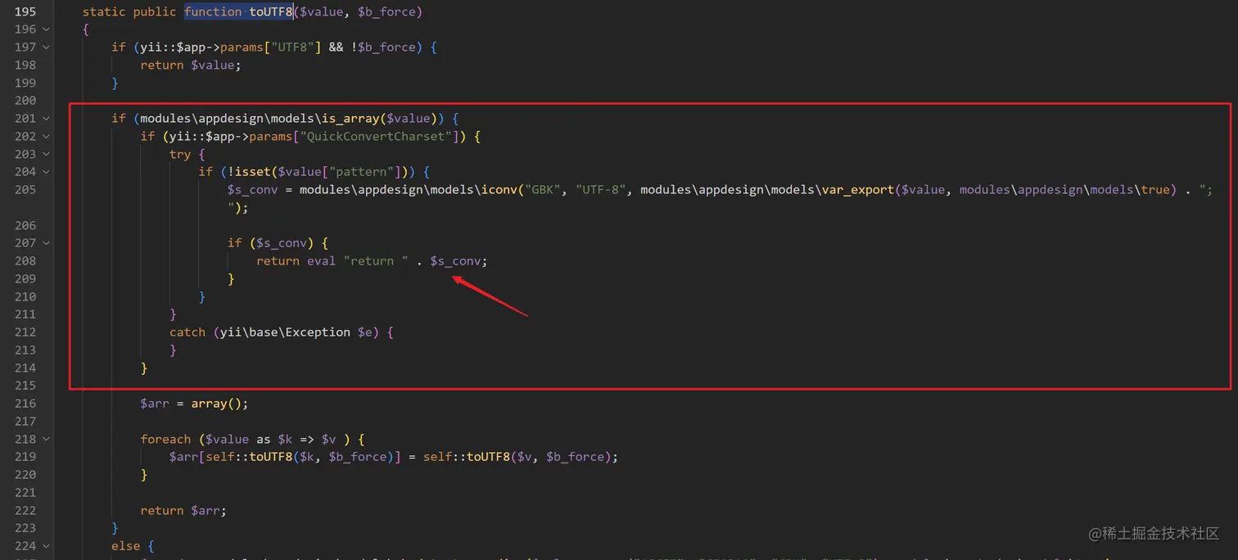Click the "GBK" string argument
This screenshot has width=1238, height=560.
pyautogui.click(x=543, y=190)
